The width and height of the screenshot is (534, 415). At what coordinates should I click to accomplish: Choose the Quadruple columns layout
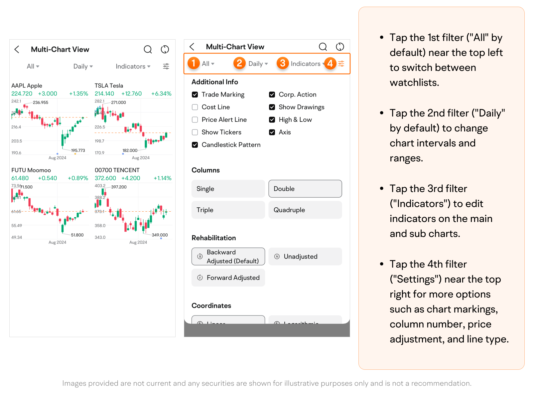tap(305, 210)
